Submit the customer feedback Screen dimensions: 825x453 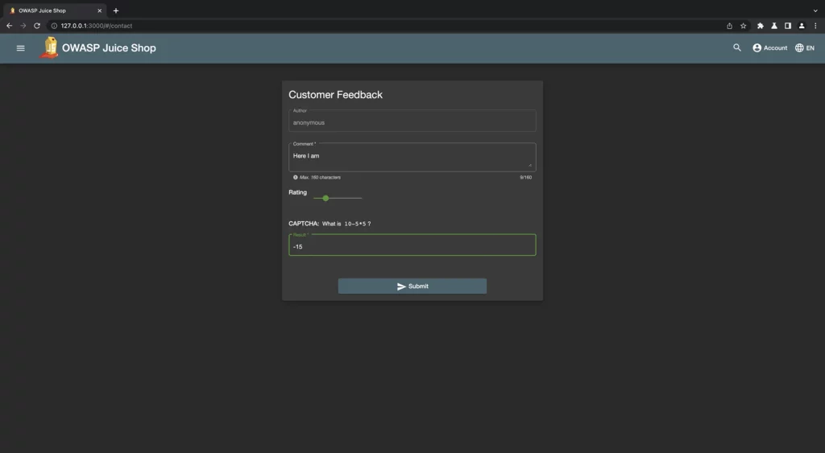coord(412,286)
